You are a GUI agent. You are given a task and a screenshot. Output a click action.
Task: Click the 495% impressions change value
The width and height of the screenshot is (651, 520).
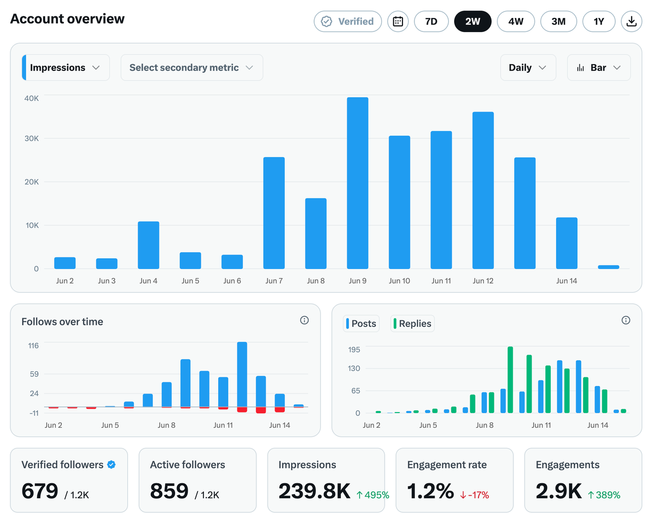tap(373, 495)
